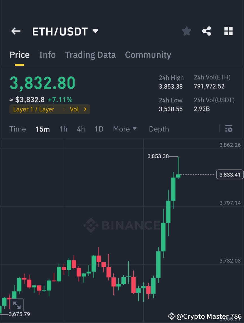
Task: Click the back arrow to exit the chart
Action: click(x=16, y=31)
